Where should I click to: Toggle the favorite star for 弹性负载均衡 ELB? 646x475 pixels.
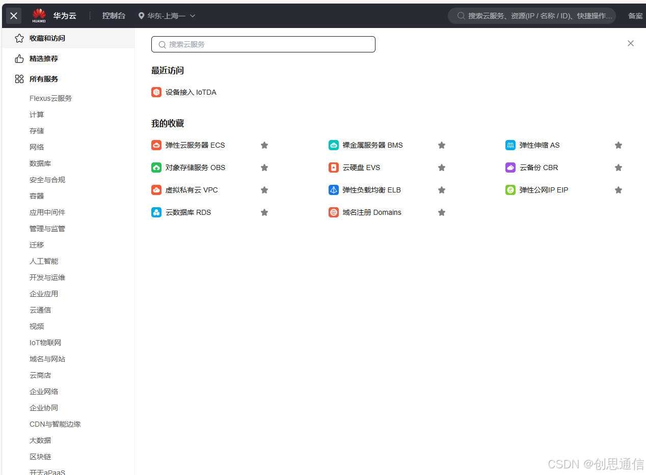442,190
